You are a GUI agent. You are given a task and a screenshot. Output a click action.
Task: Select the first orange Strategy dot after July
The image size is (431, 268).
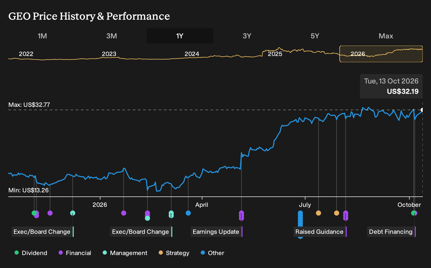[318, 213]
